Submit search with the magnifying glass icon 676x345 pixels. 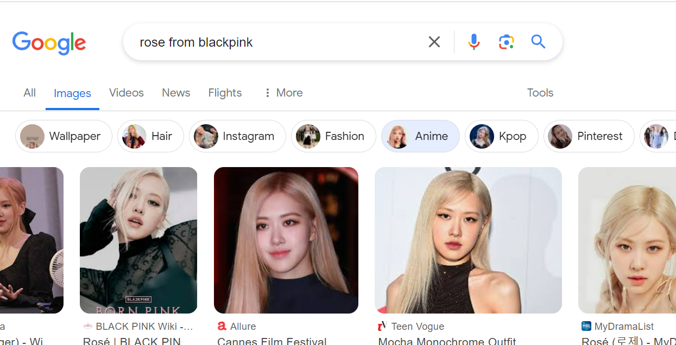click(x=538, y=42)
